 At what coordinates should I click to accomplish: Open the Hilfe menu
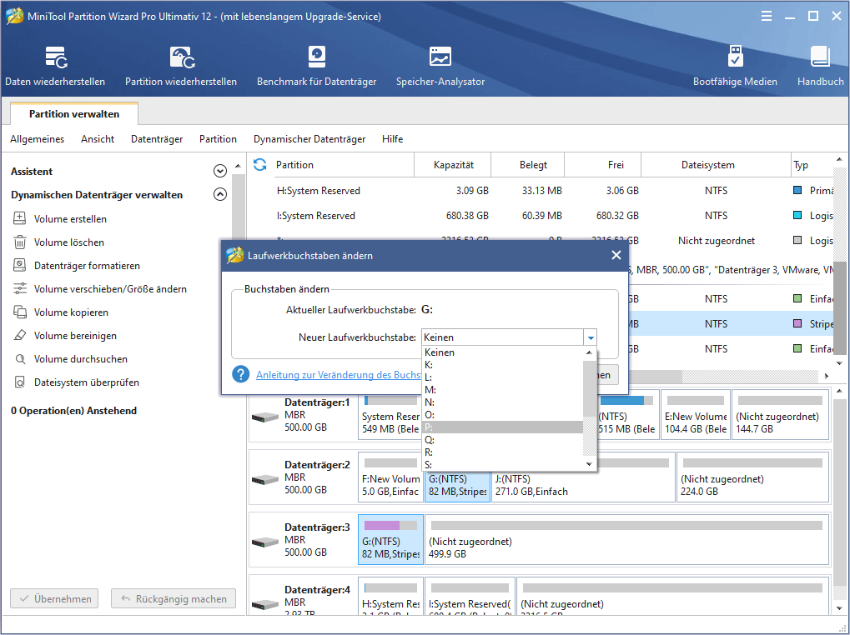pos(393,139)
